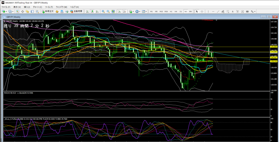
Task: Open the periods clock icon
Action: [x=137, y=11]
